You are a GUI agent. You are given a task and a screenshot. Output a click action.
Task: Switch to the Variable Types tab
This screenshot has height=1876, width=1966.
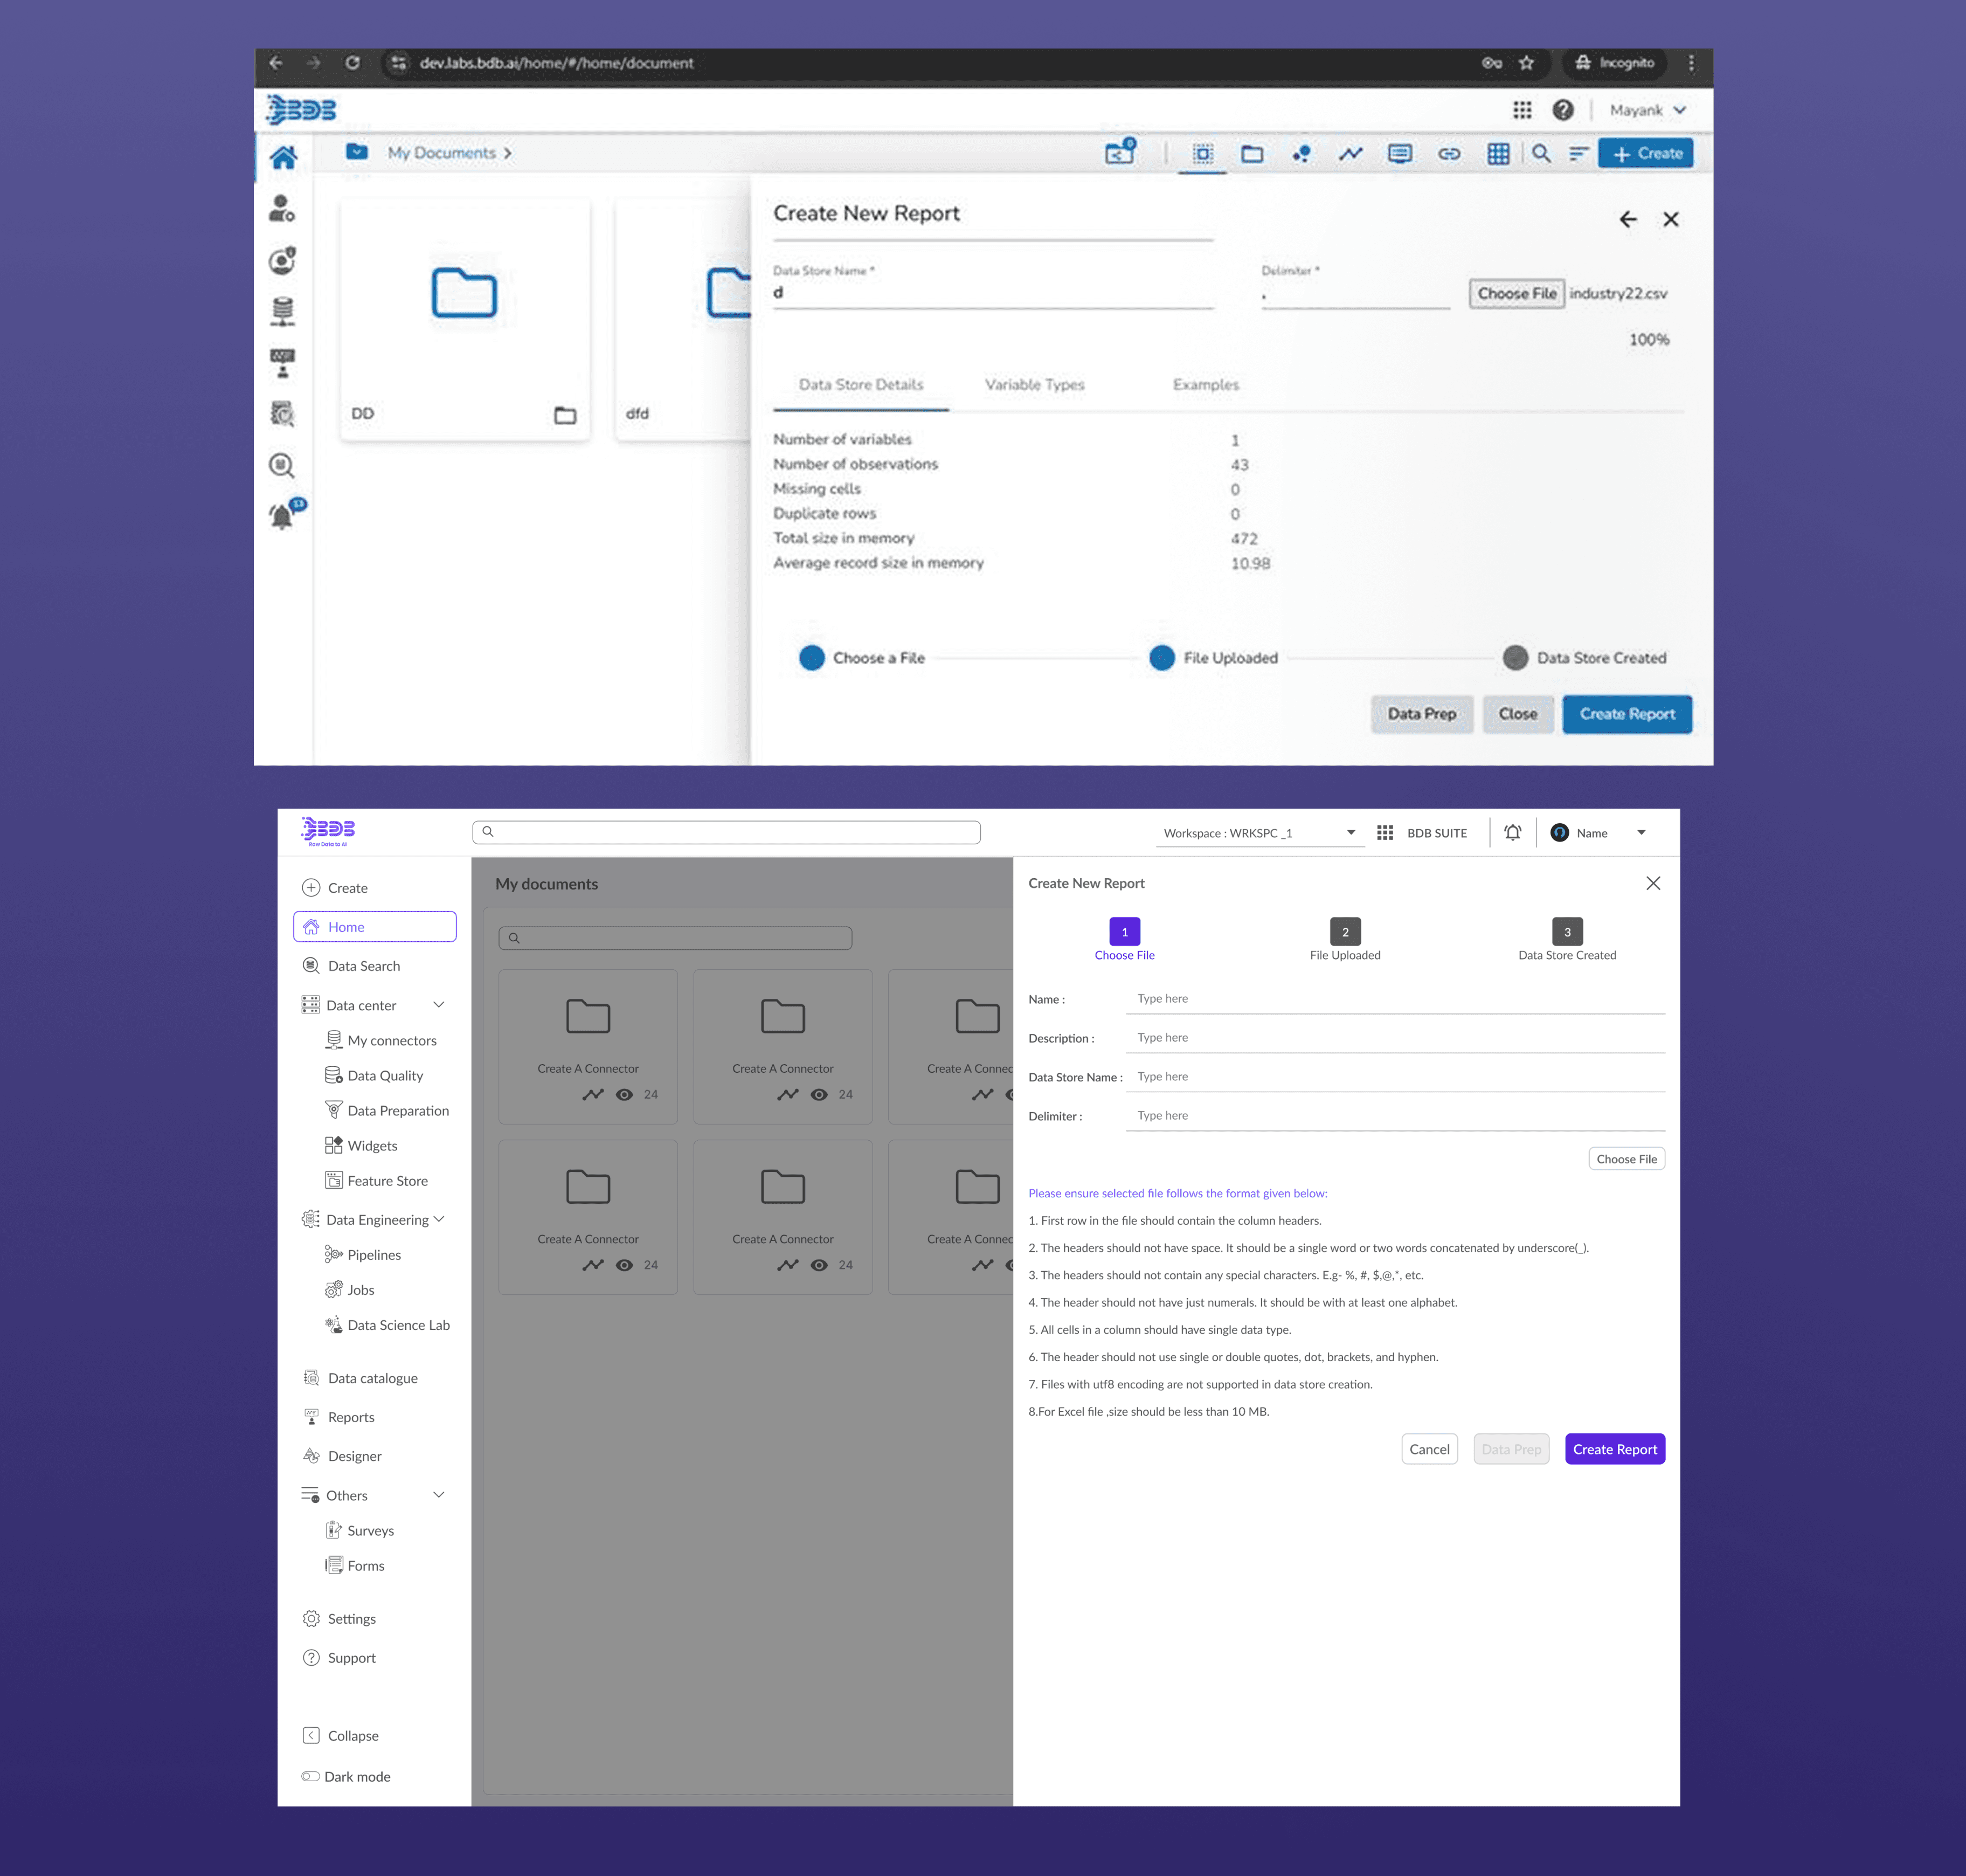pos(1034,384)
